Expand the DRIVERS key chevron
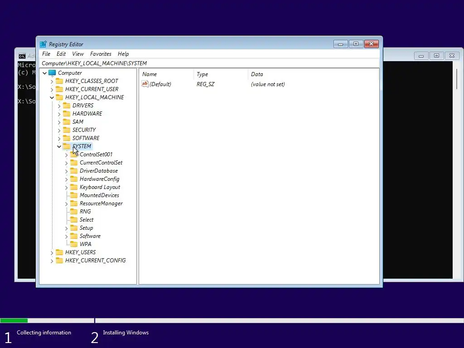Screen dimensions: 464x348 (59, 106)
